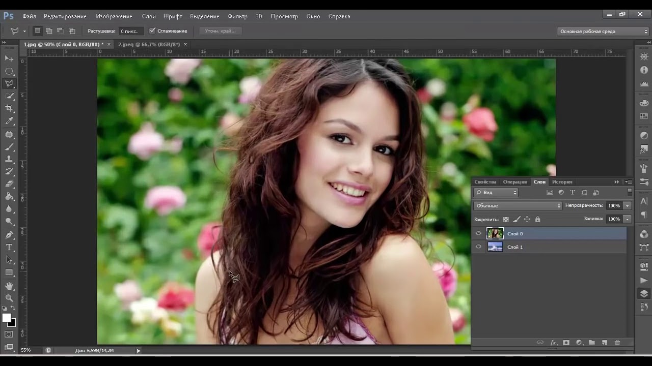
Task: Toggle Quick Mask mode
Action: point(9,334)
